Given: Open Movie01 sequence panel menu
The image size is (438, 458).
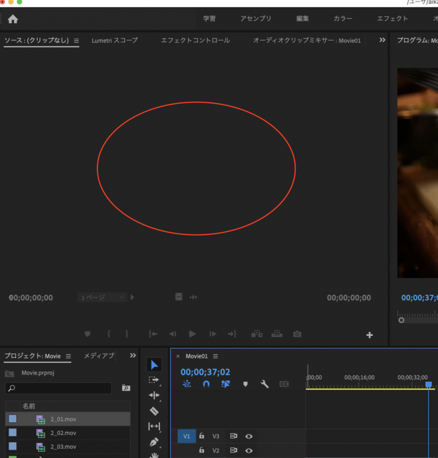Looking at the screenshot, I should (x=215, y=356).
